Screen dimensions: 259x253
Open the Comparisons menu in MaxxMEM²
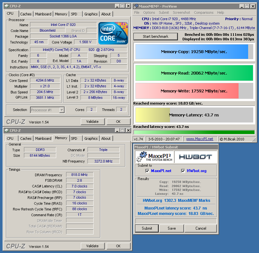[x=204, y=12]
